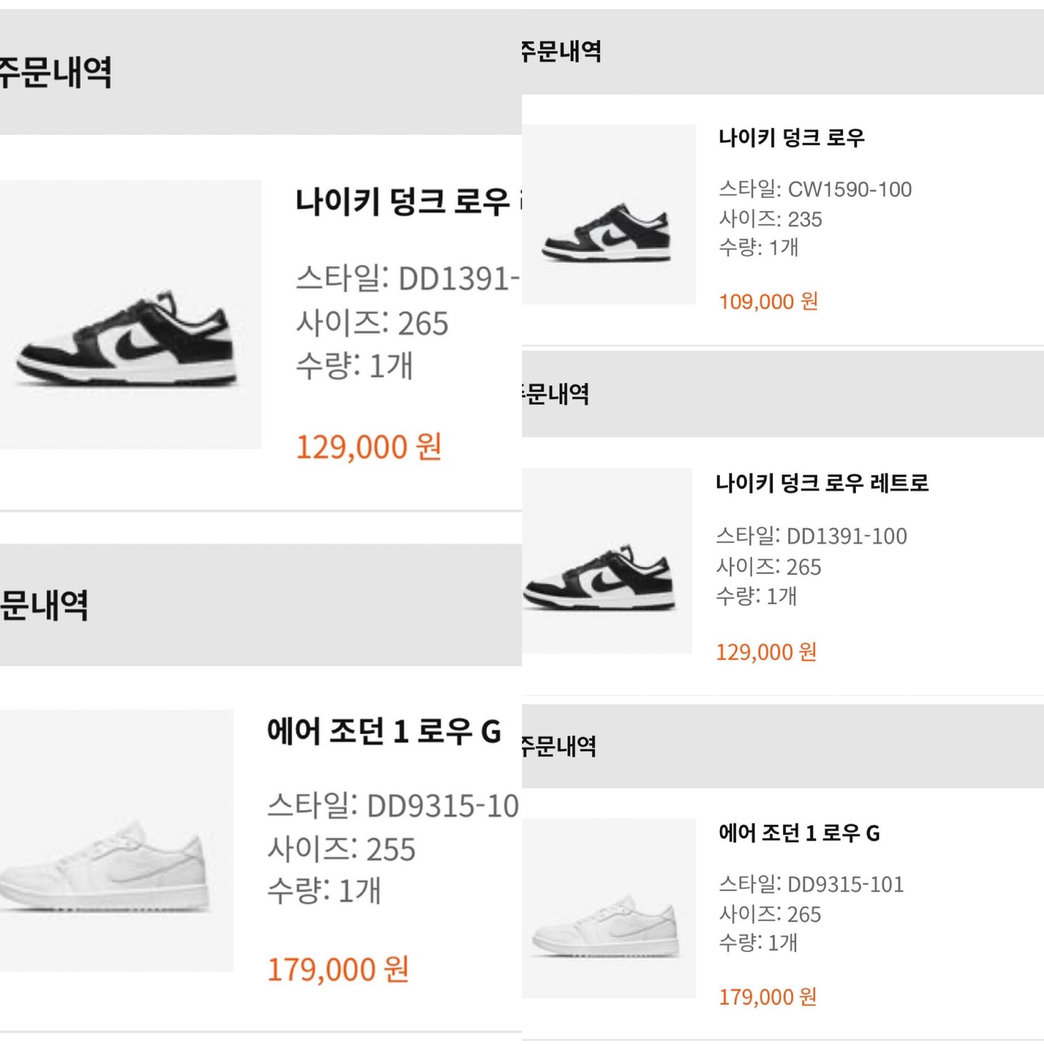This screenshot has width=1044, height=1044.
Task: Click the 사이즈: 255 text
Action: click(x=341, y=849)
